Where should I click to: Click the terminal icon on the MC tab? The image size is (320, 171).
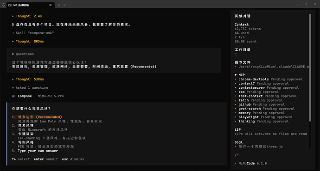coord(10,5)
